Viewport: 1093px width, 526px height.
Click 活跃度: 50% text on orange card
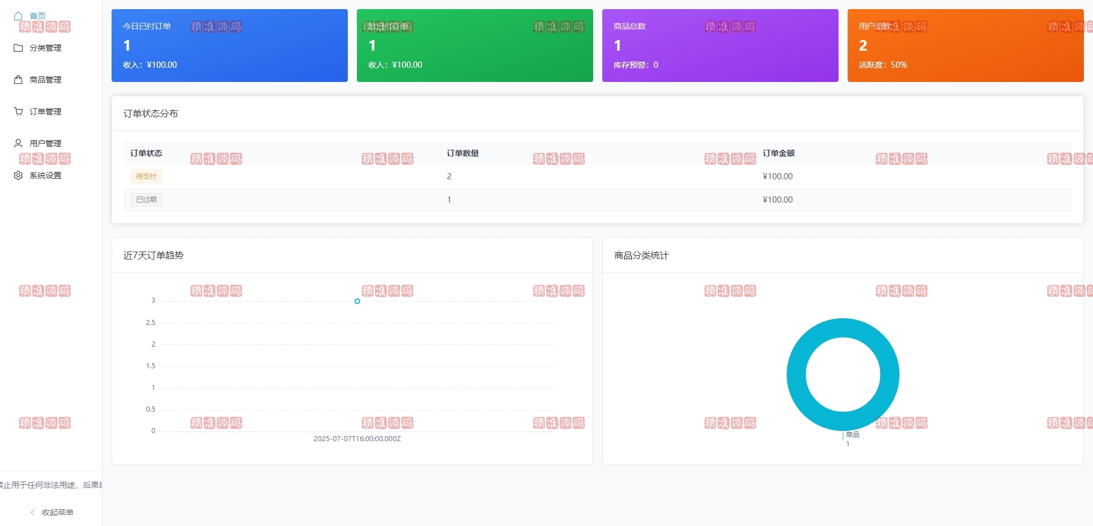pos(883,65)
